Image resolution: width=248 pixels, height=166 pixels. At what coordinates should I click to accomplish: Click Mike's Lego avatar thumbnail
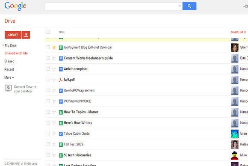235,155
